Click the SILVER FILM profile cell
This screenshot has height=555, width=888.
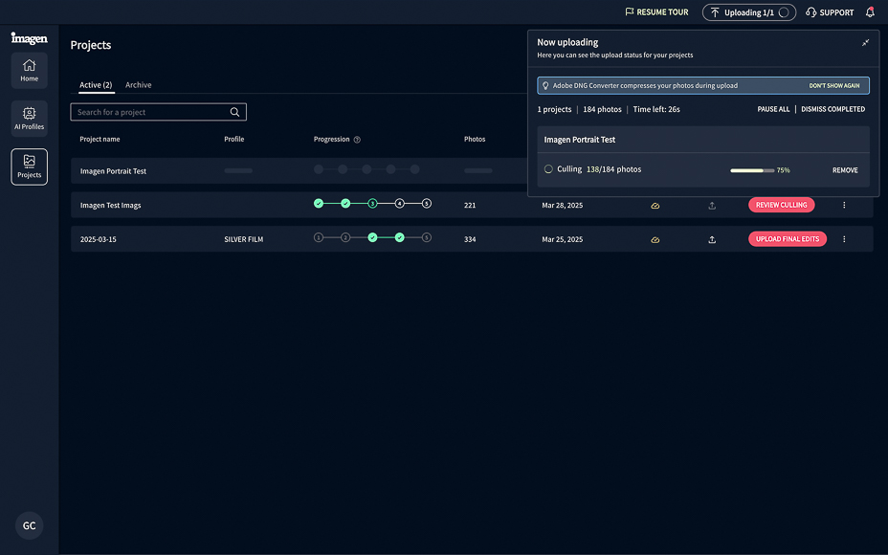[x=243, y=239]
